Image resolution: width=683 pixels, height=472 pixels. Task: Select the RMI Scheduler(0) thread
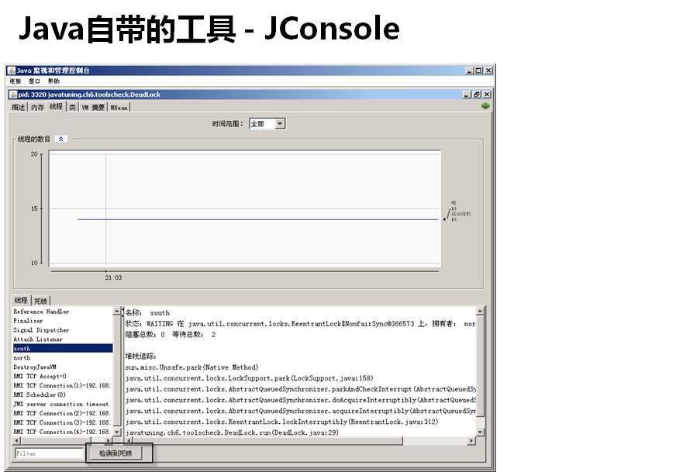pyautogui.click(x=63, y=395)
